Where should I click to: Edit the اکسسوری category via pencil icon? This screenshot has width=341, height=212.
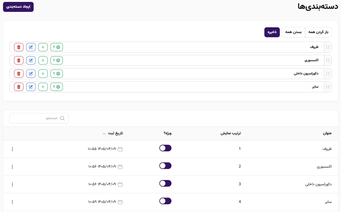(31, 60)
